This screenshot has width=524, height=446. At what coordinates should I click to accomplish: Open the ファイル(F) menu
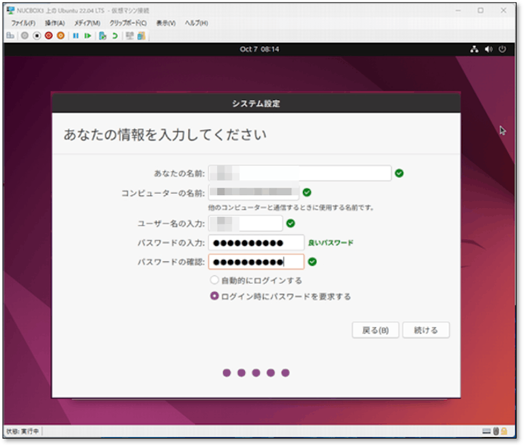(x=23, y=23)
